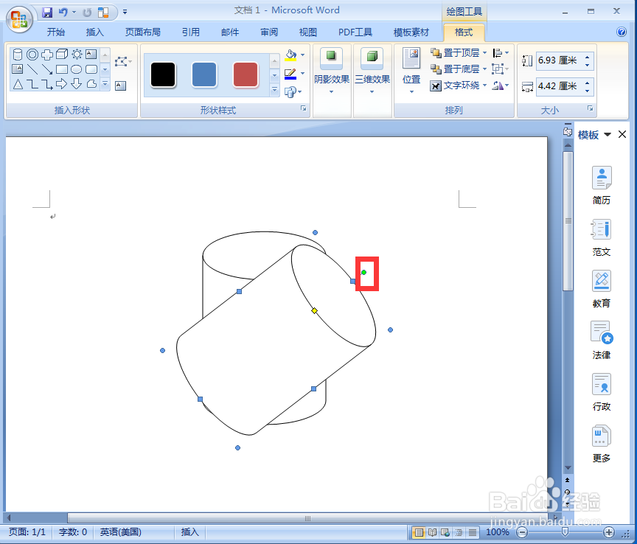Customize the quick access toolbar dropdown
637x544 pixels.
click(125, 13)
